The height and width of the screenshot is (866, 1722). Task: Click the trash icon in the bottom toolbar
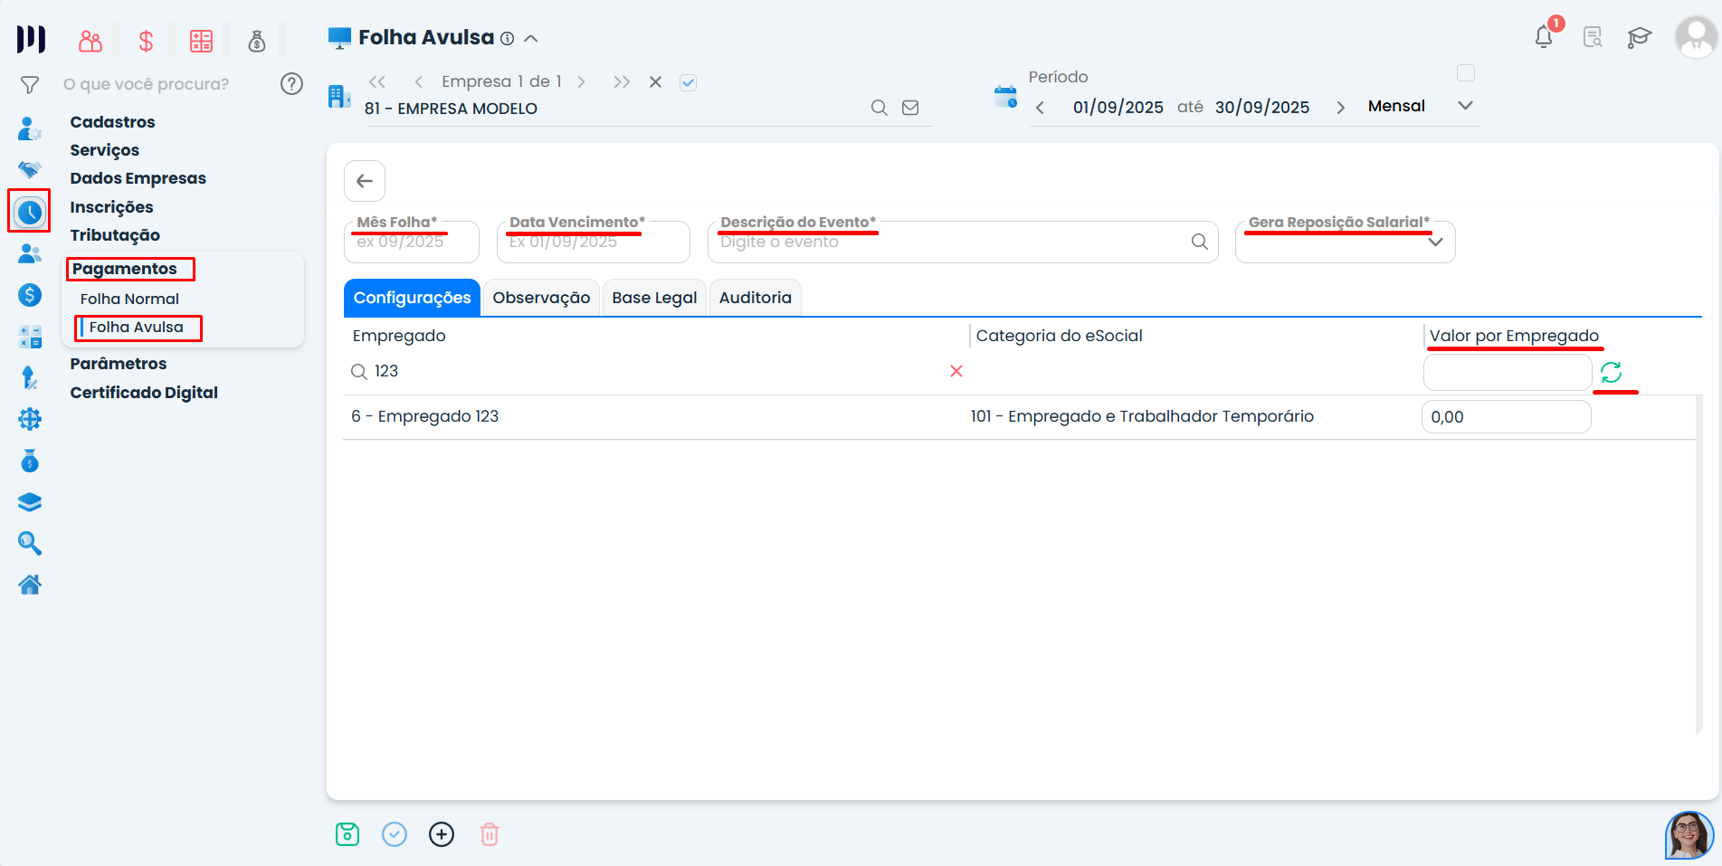tap(489, 833)
